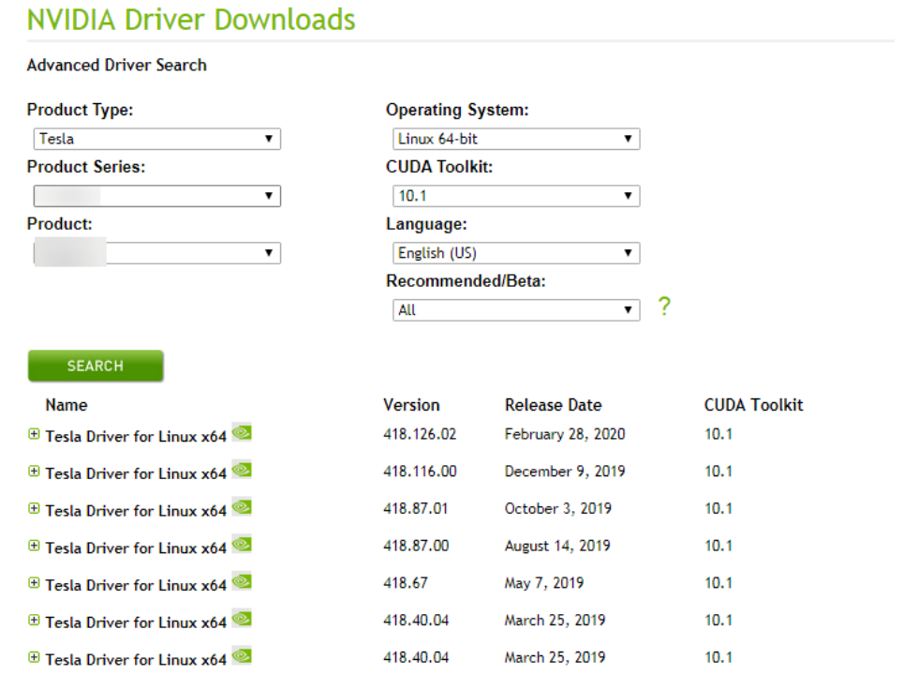Screen dimensions: 918x675
Task: Click the Name column header
Action: point(67,405)
